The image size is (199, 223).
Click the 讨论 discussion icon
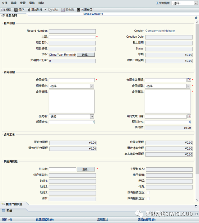[50, 10]
